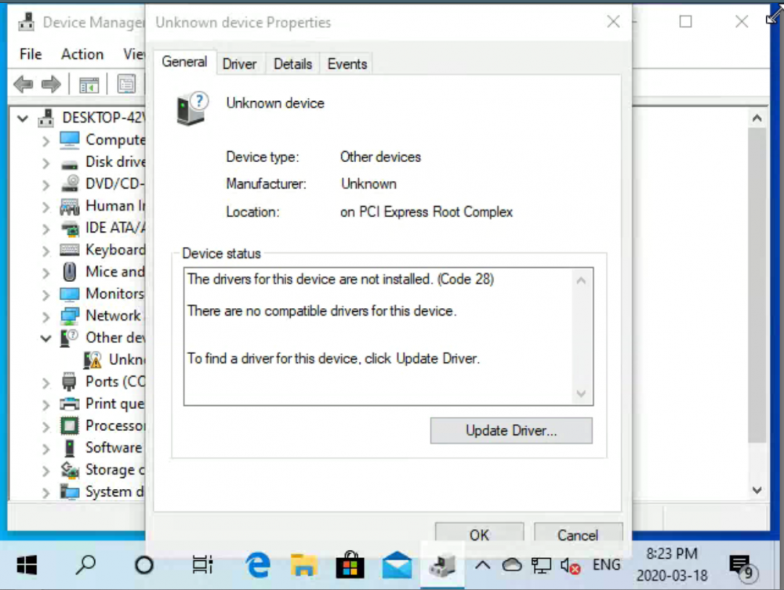Click ENG language indicator in tray
Viewport: 784px width, 590px height.
(x=606, y=565)
